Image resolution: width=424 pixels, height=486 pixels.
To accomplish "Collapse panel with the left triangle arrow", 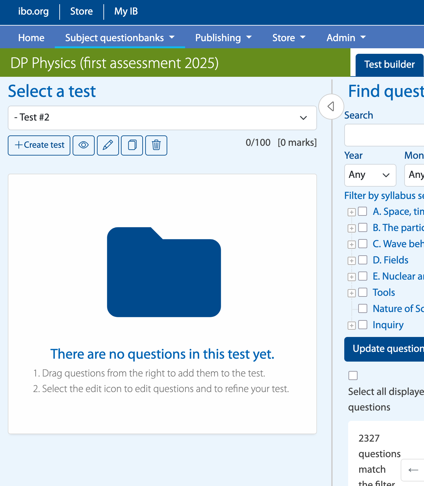I will coord(331,106).
